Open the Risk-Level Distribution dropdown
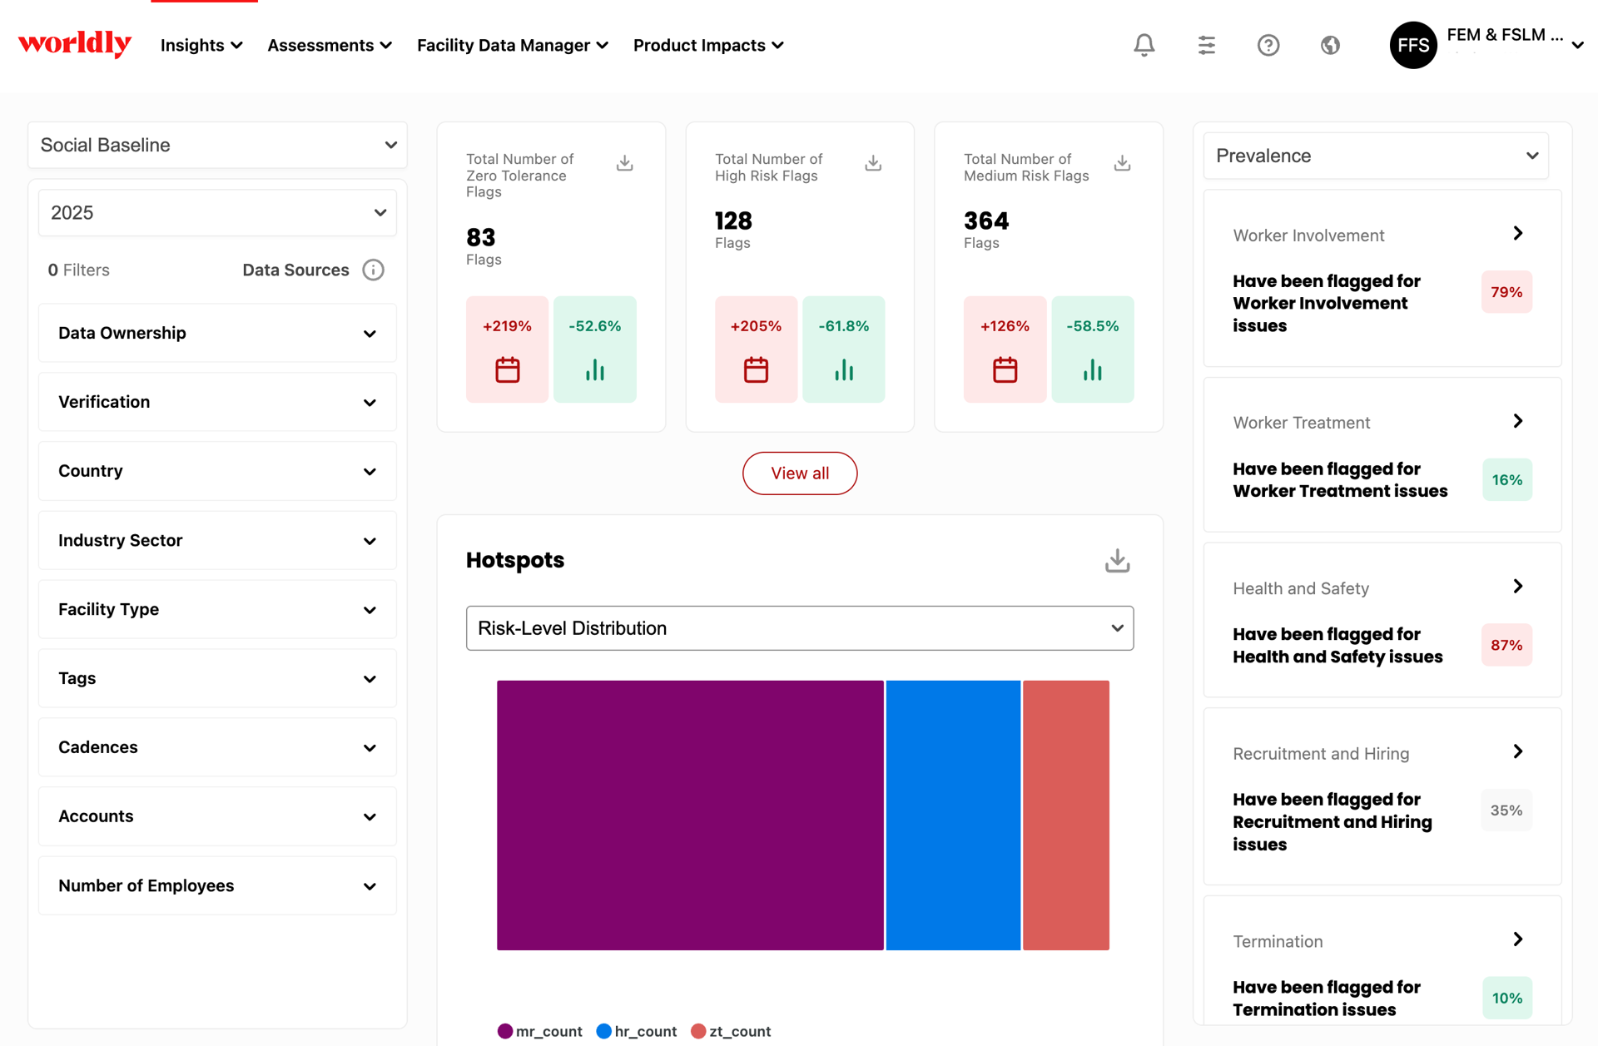 pos(799,628)
